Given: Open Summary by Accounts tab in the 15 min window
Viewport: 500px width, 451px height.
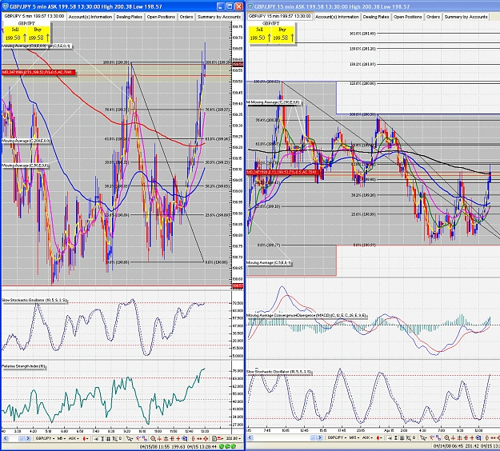Looking at the screenshot, I should pyautogui.click(x=466, y=17).
